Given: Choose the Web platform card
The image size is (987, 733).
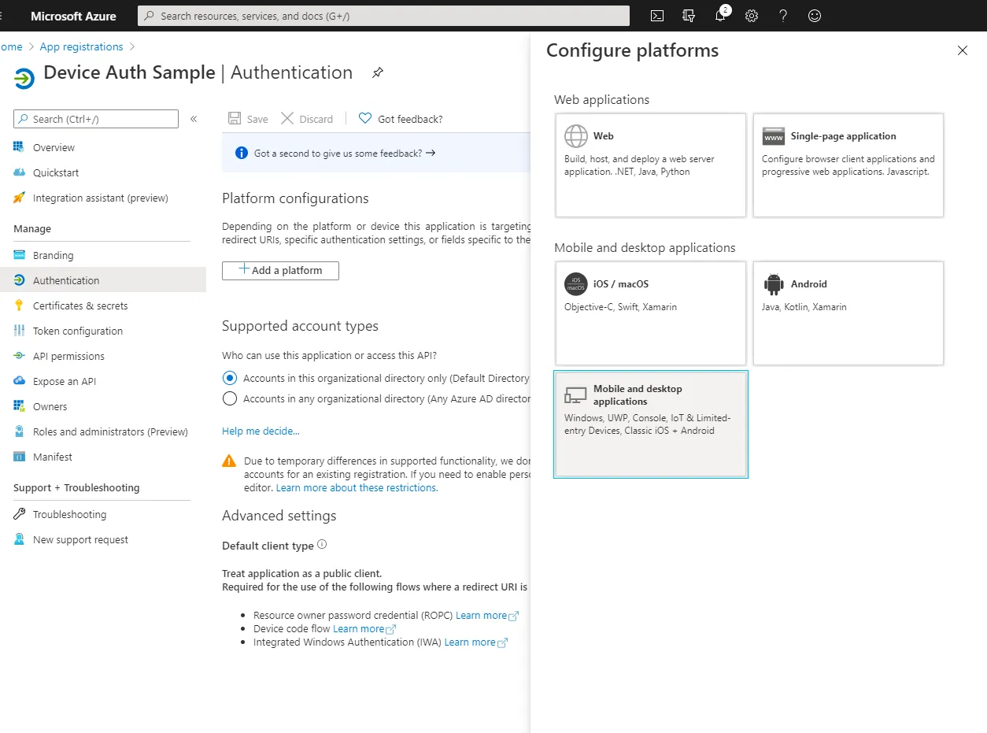Looking at the screenshot, I should click(x=651, y=165).
